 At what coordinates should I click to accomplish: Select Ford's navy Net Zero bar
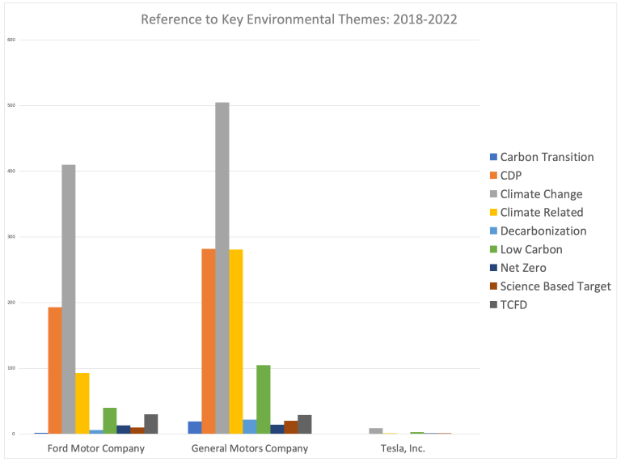tap(124, 430)
